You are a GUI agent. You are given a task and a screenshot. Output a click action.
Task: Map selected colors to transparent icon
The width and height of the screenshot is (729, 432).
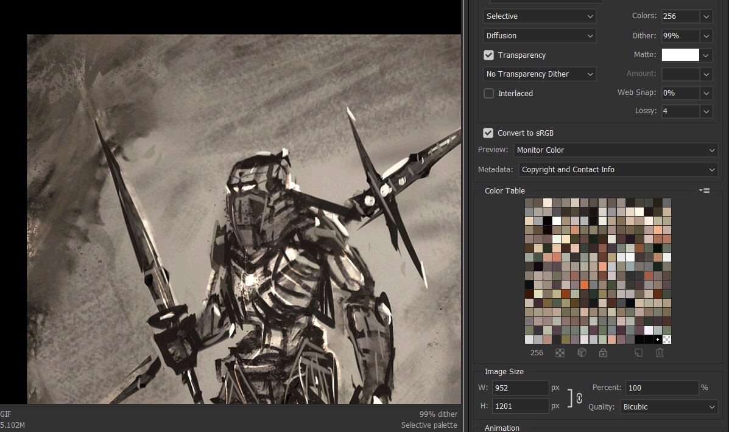point(560,353)
